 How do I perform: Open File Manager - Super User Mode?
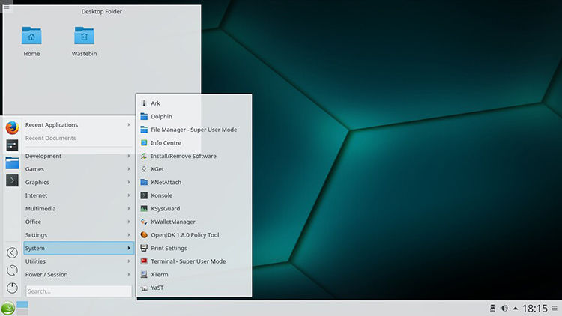click(x=194, y=130)
